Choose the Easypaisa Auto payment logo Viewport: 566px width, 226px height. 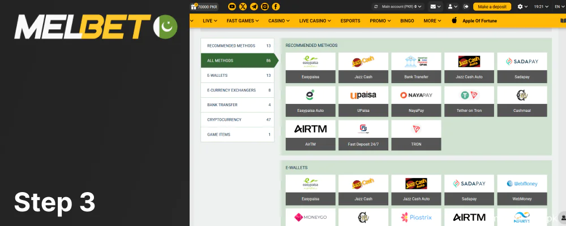pos(310,95)
